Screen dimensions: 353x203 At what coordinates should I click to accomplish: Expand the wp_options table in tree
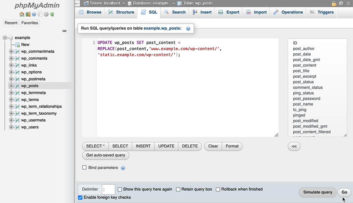click(x=11, y=72)
